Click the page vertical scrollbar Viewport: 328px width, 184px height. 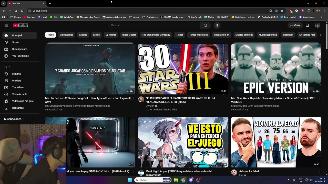(x=327, y=36)
